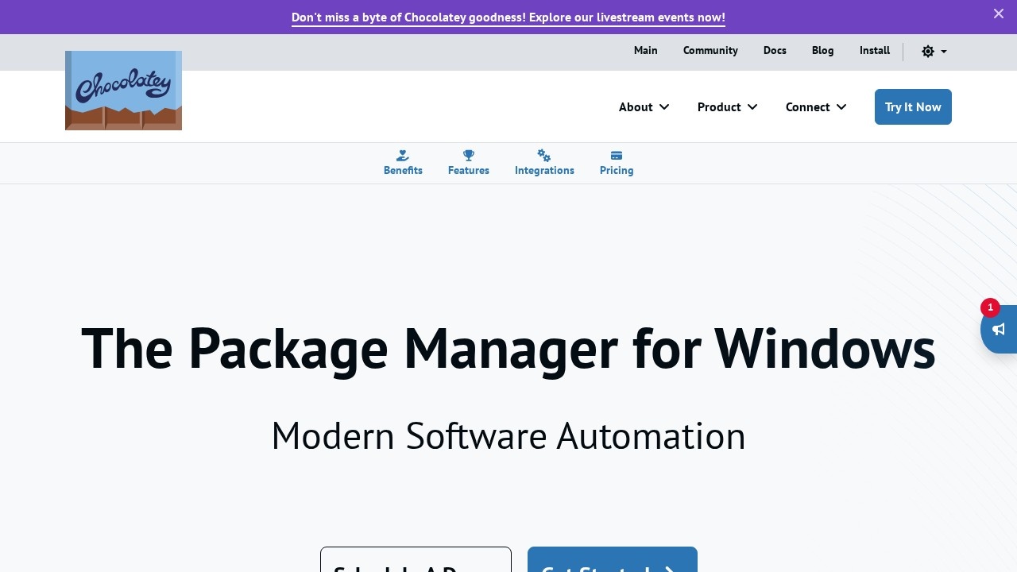Click the Integrations gears icon
The width and height of the screenshot is (1017, 572).
click(544, 156)
